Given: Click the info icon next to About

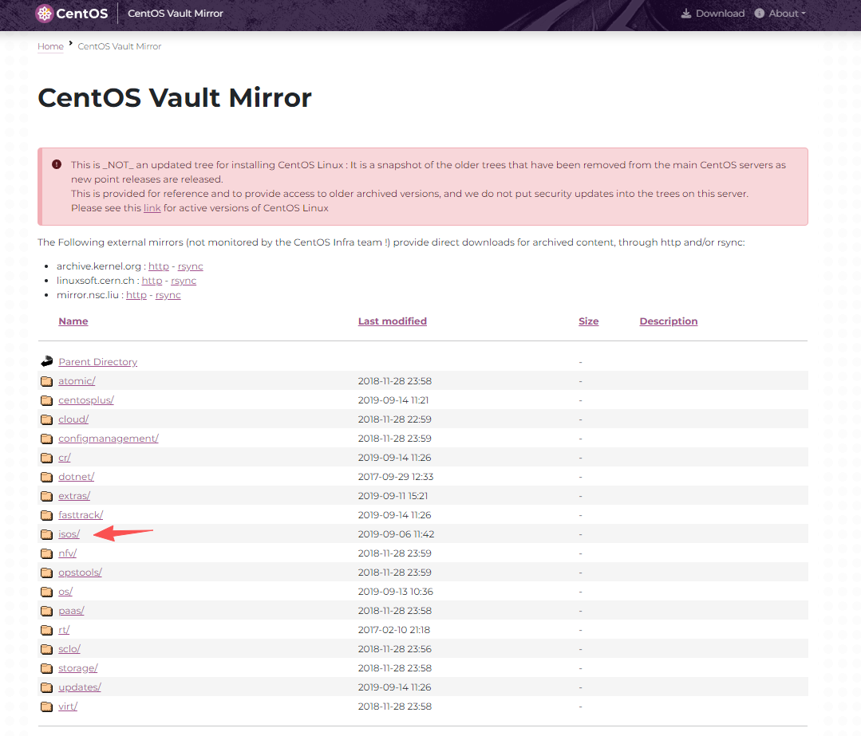Looking at the screenshot, I should tap(760, 14).
